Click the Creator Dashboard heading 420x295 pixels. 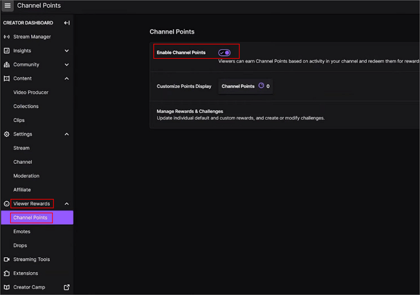(28, 23)
